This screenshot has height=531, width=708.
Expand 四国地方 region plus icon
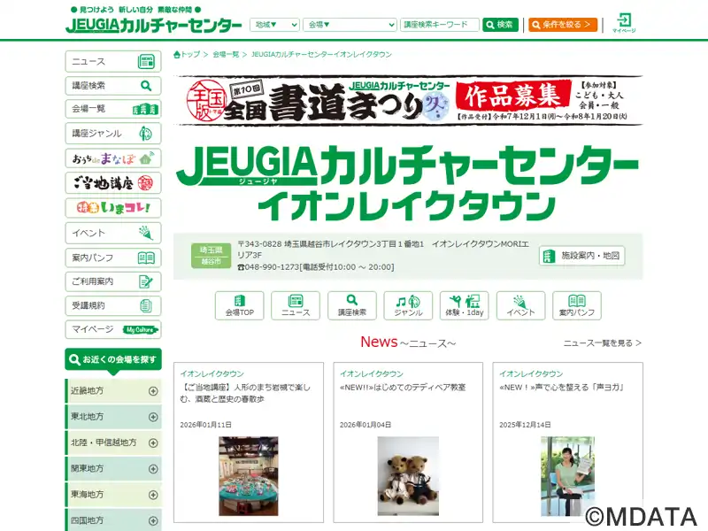[153, 521]
